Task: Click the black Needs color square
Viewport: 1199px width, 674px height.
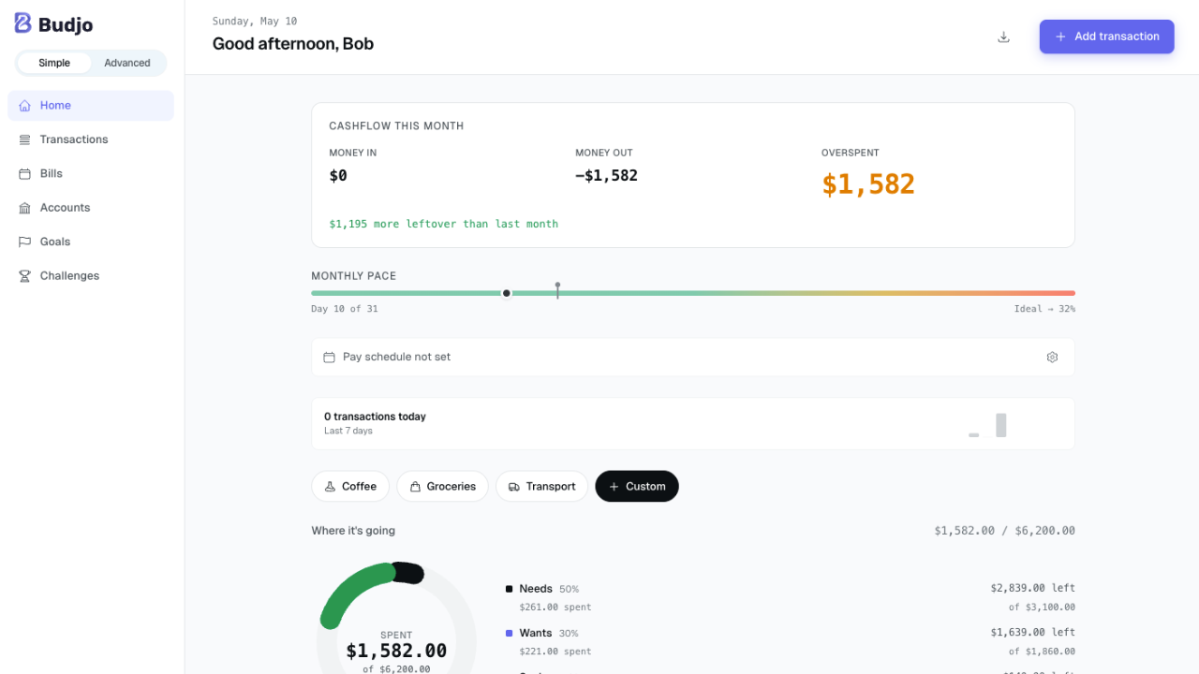Action: [x=509, y=589]
